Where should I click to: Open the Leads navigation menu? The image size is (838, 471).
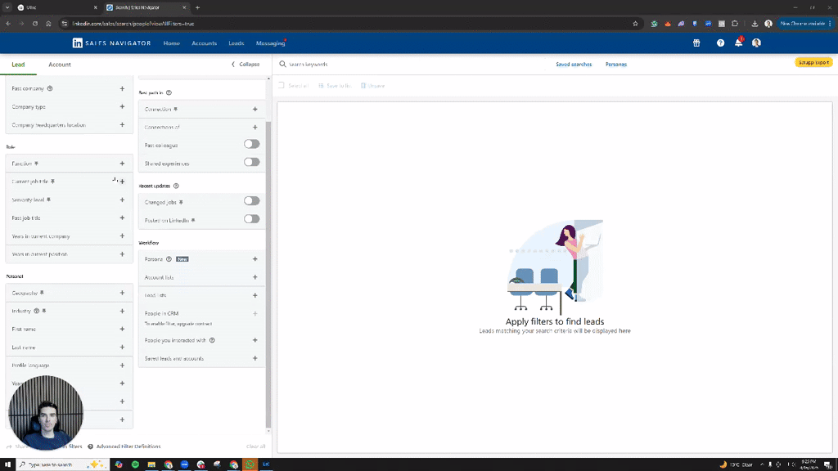(x=237, y=43)
